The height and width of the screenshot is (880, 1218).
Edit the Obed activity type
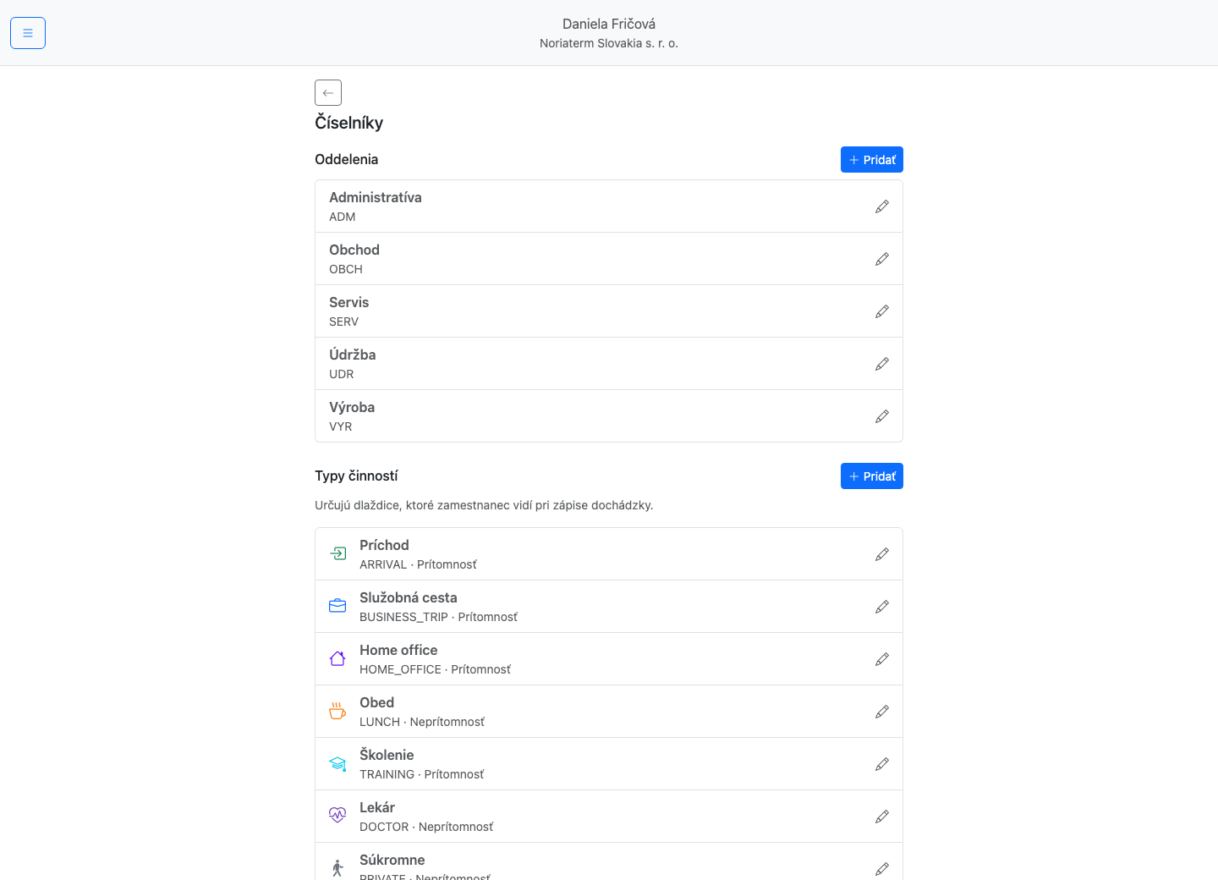882,712
